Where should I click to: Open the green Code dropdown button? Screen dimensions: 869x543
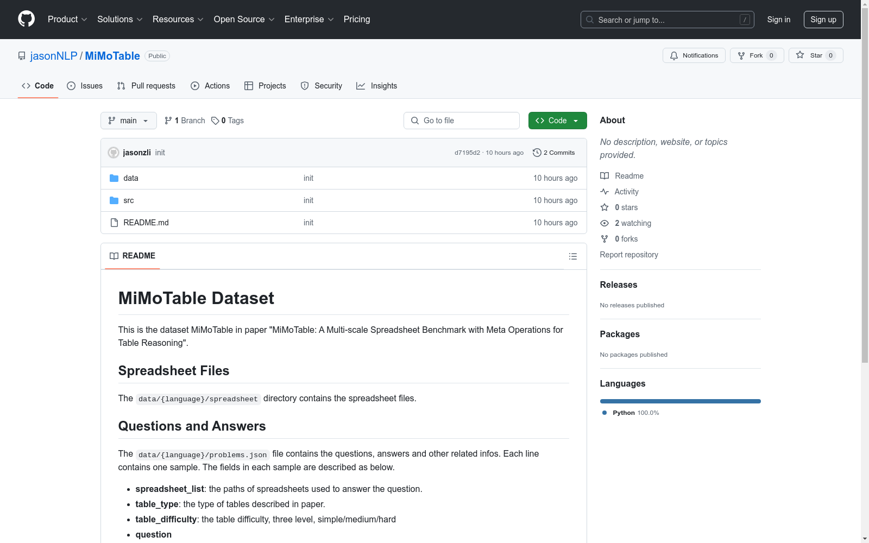(558, 121)
